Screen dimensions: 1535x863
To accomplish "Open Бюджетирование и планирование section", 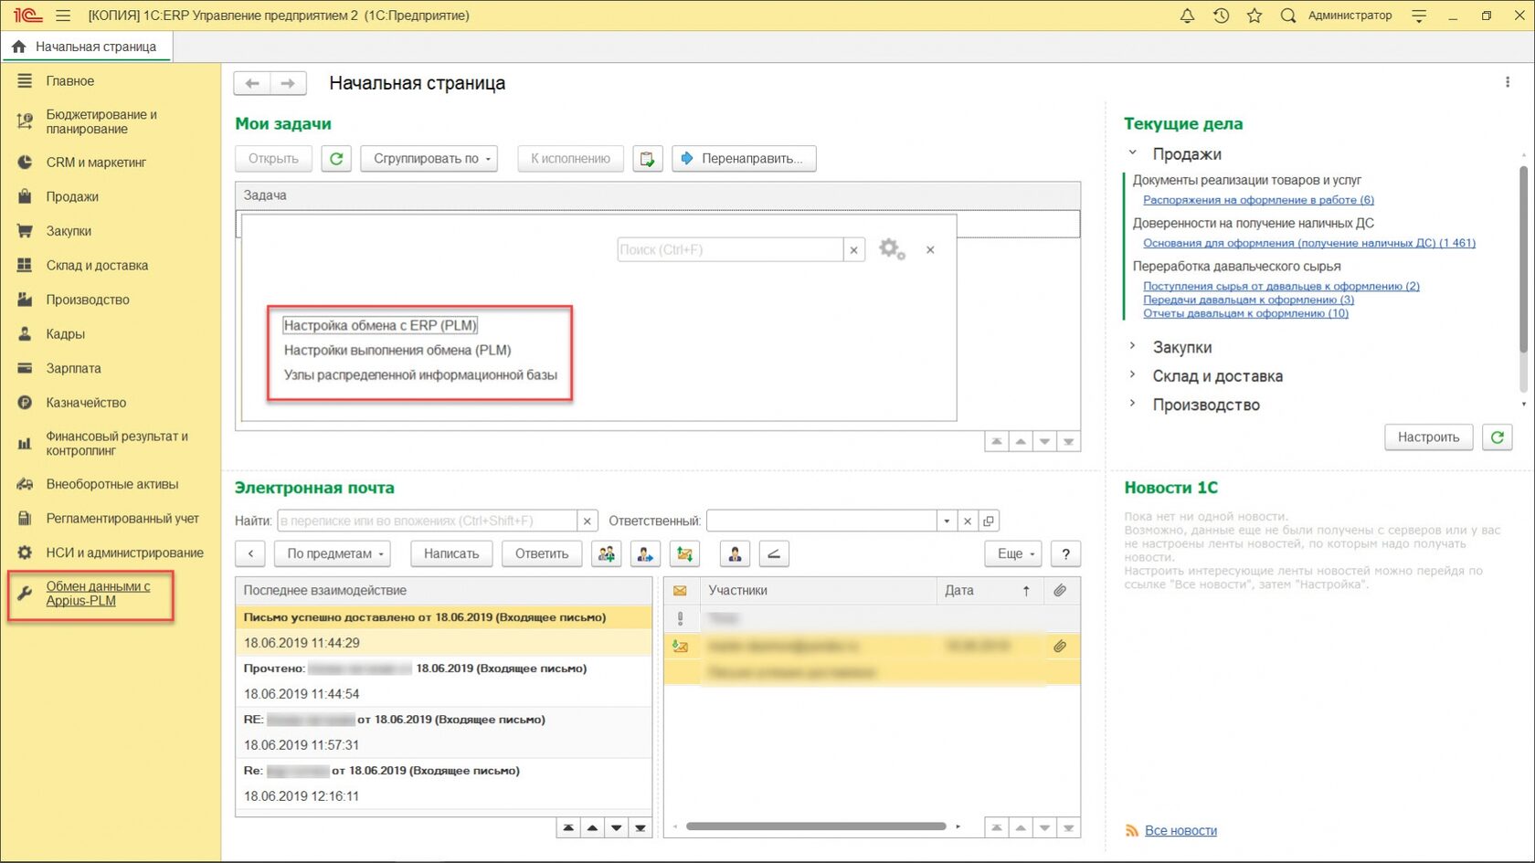I will click(101, 121).
